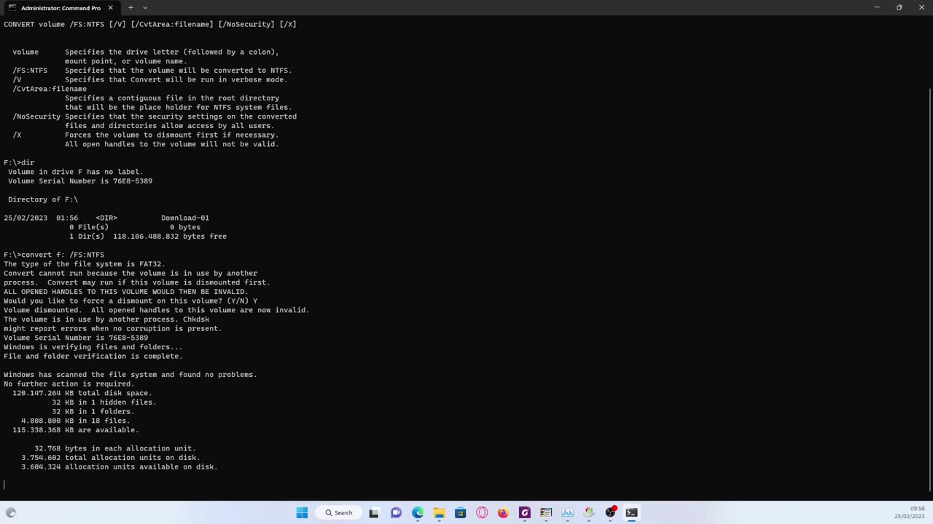
Task: Open the system monitor graph icon in taskbar
Action: [x=567, y=512]
